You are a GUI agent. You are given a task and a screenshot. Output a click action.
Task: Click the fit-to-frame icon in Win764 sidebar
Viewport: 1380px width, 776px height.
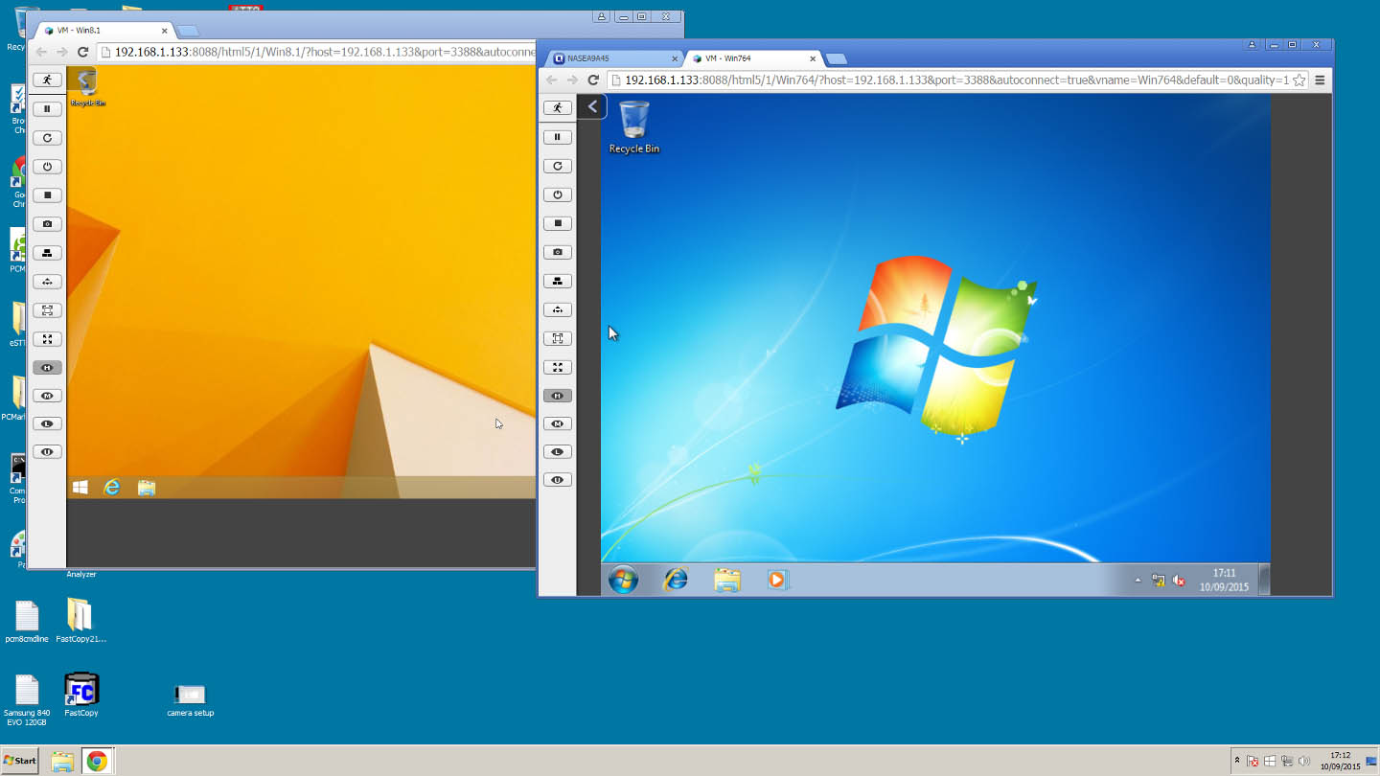tap(557, 338)
